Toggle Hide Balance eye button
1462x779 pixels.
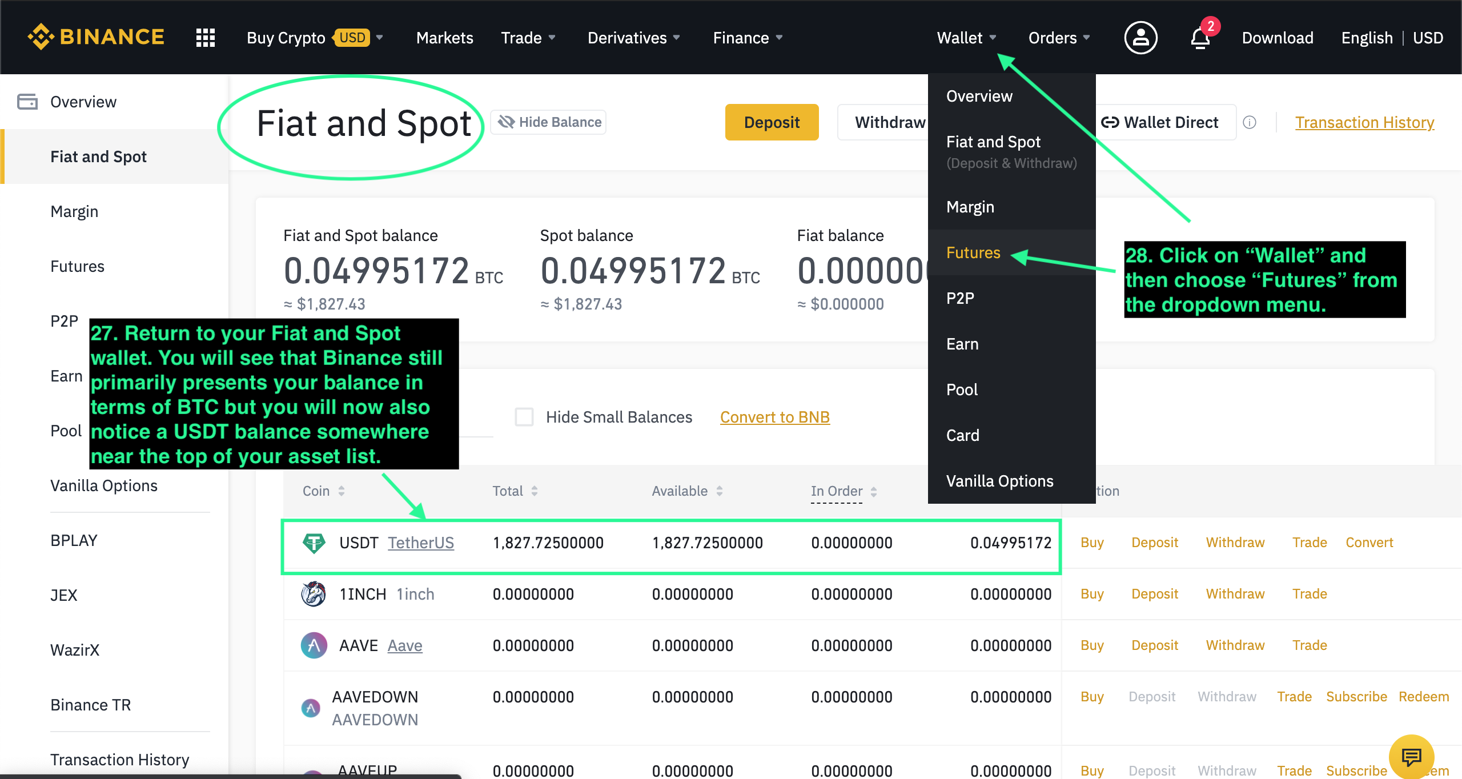click(549, 122)
